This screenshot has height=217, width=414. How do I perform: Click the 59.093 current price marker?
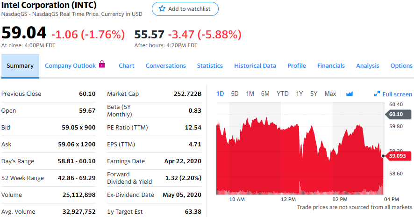[399, 156]
